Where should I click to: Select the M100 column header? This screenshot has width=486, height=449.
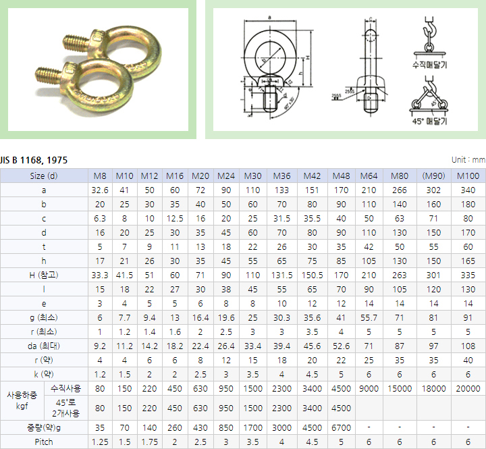pyautogui.click(x=468, y=176)
